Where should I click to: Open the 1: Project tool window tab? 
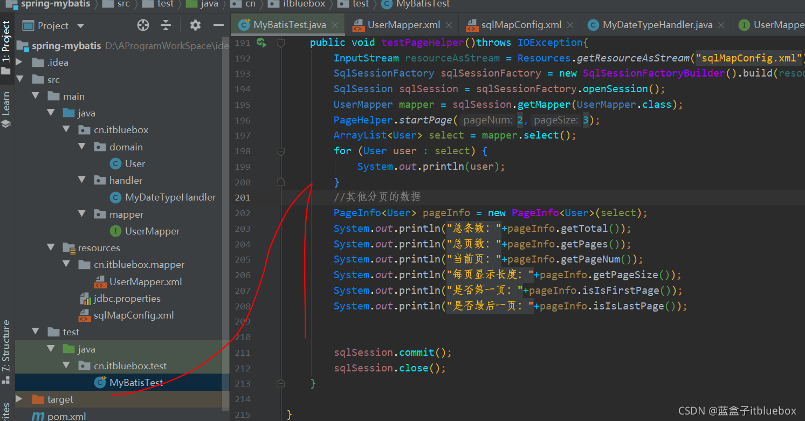pos(6,49)
